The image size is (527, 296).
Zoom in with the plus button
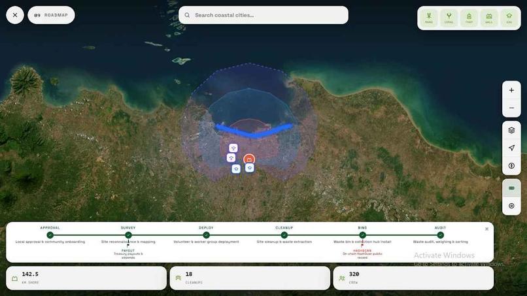[511, 90]
